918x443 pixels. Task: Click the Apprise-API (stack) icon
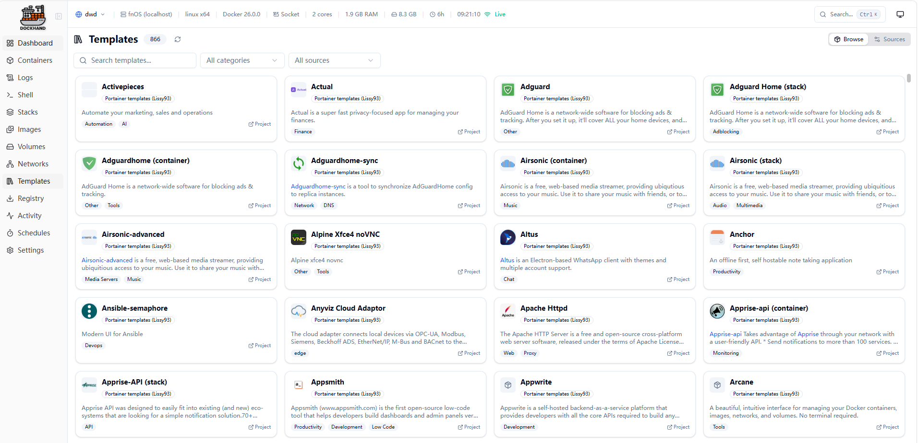coord(89,385)
